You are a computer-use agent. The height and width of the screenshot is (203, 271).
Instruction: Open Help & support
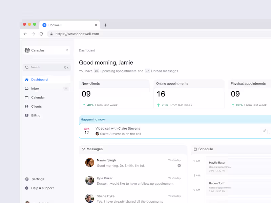pyautogui.click(x=46, y=188)
